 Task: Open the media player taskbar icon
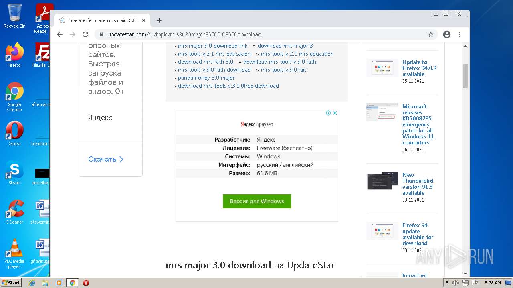[59, 283]
